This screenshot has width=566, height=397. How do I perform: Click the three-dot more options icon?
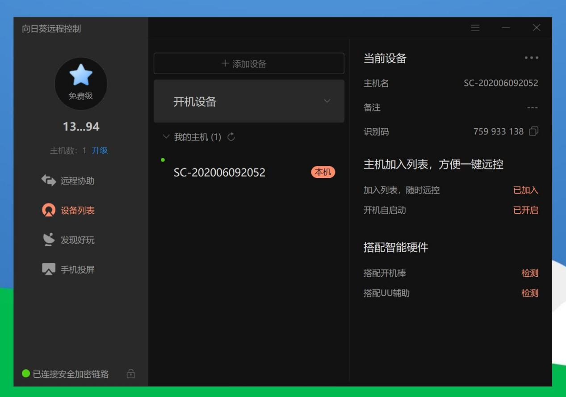point(531,58)
